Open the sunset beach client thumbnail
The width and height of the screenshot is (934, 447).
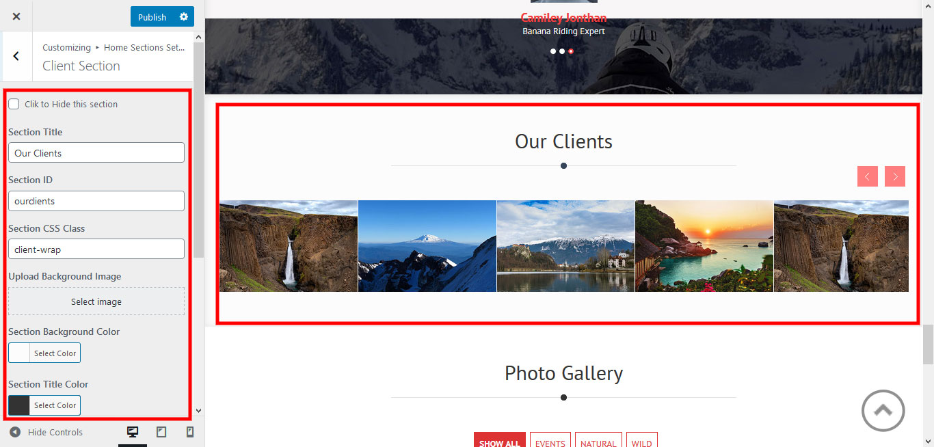pos(704,246)
